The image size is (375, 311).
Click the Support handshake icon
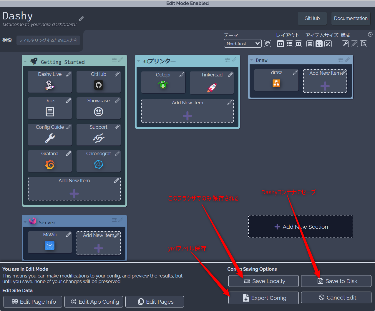pyautogui.click(x=99, y=138)
